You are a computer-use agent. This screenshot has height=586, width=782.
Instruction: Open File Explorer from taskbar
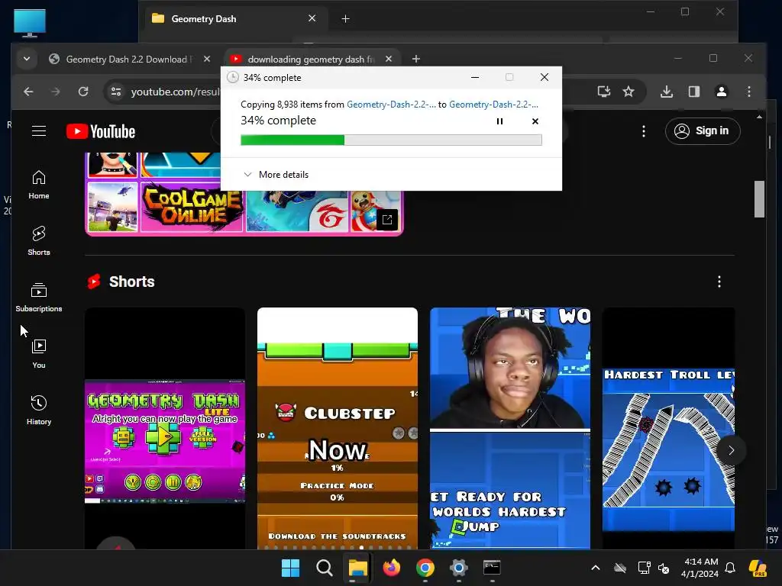coord(357,568)
